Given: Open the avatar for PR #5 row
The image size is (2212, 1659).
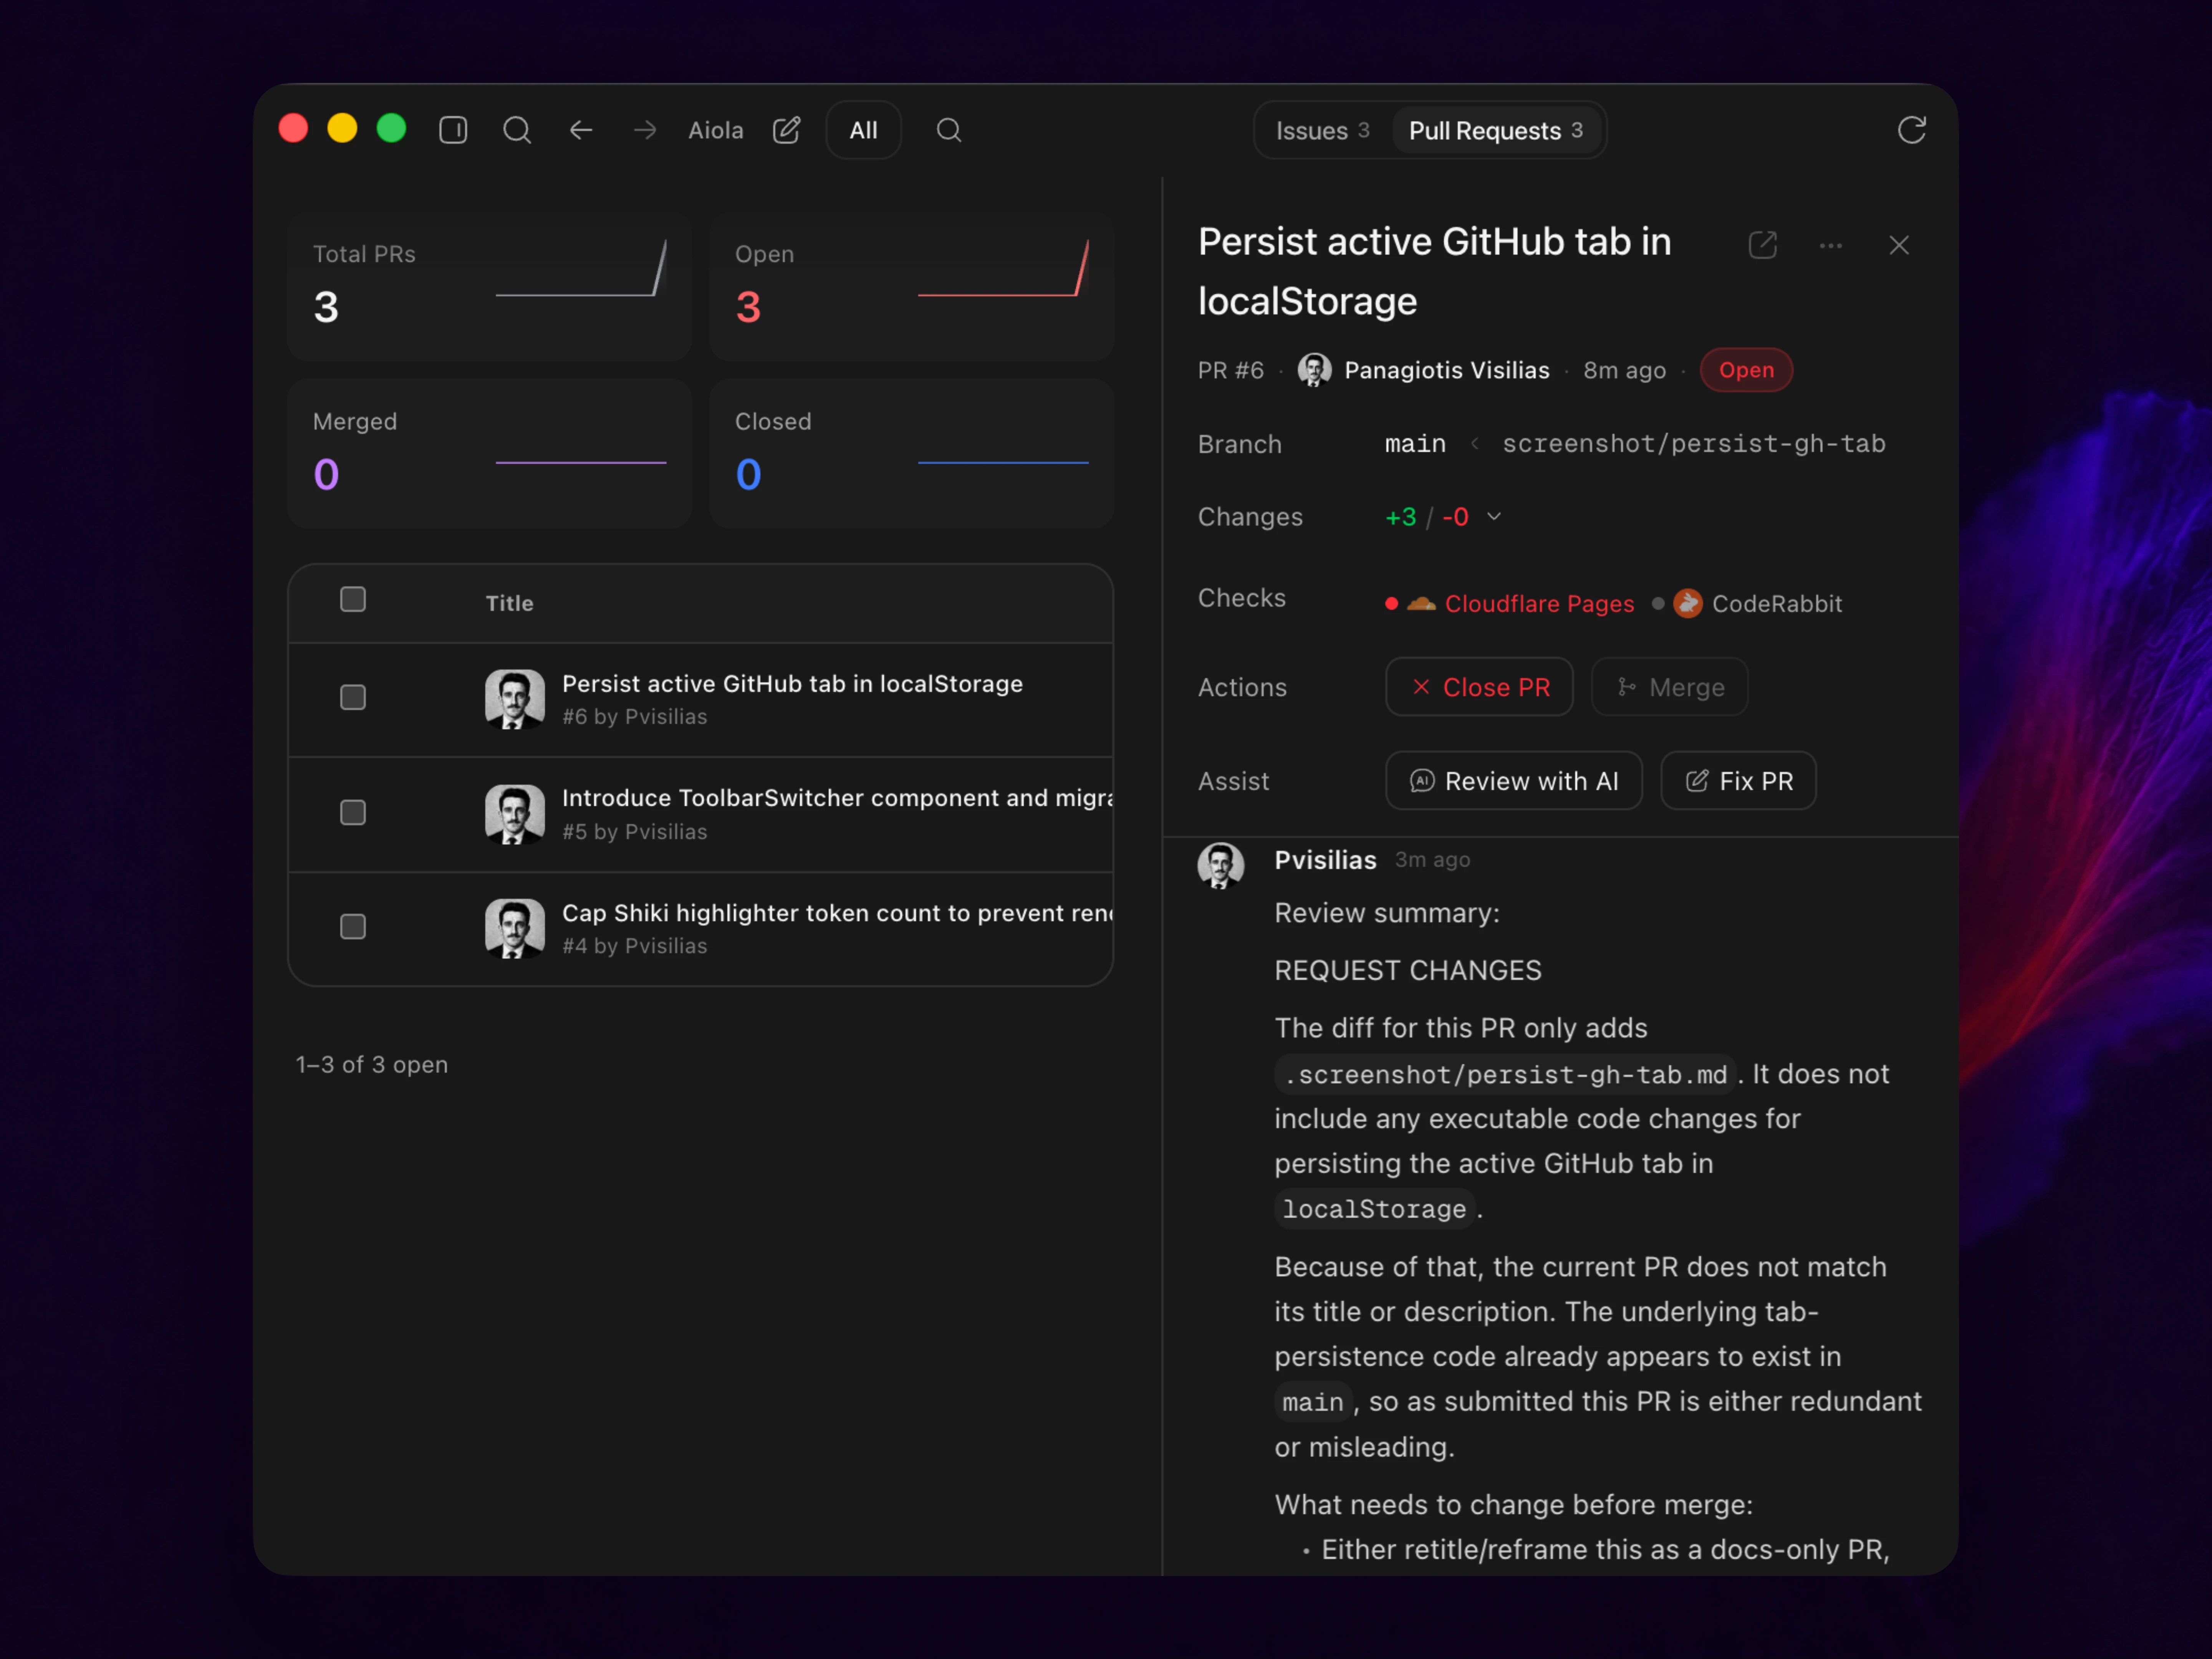Looking at the screenshot, I should (515, 814).
